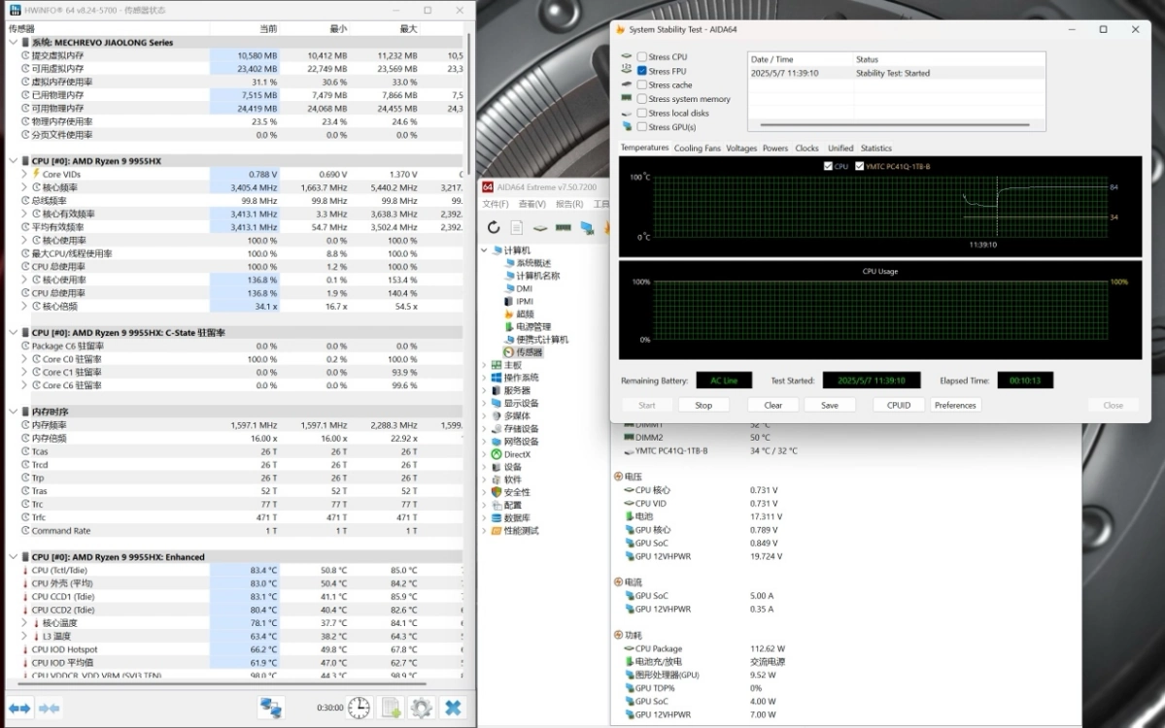
Task: Click the AIDA64 report page icon
Action: [x=516, y=227]
